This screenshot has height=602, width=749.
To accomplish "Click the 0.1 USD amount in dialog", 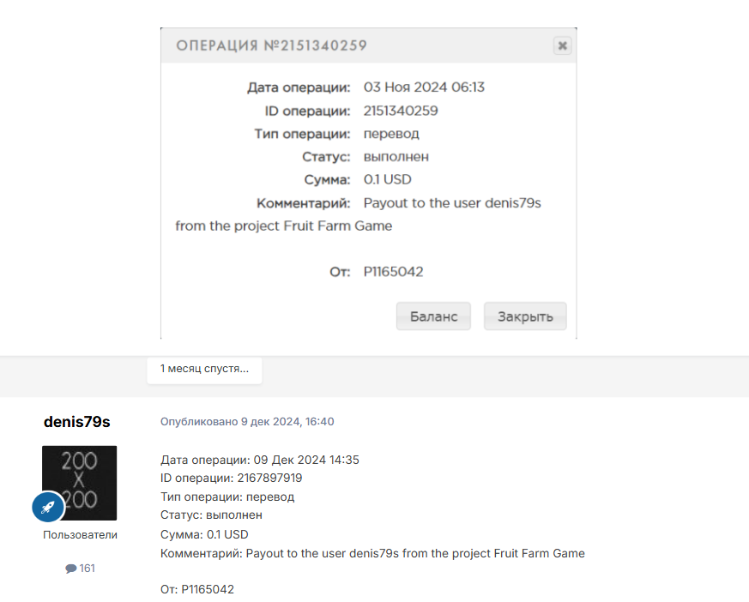I will pos(388,179).
